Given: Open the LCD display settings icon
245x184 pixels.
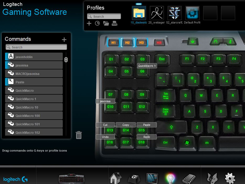Looking at the screenshot, I should (x=152, y=178).
